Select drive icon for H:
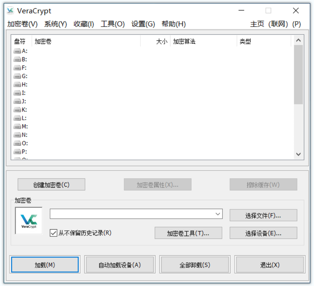The width and height of the screenshot is (314, 286). click(x=17, y=85)
